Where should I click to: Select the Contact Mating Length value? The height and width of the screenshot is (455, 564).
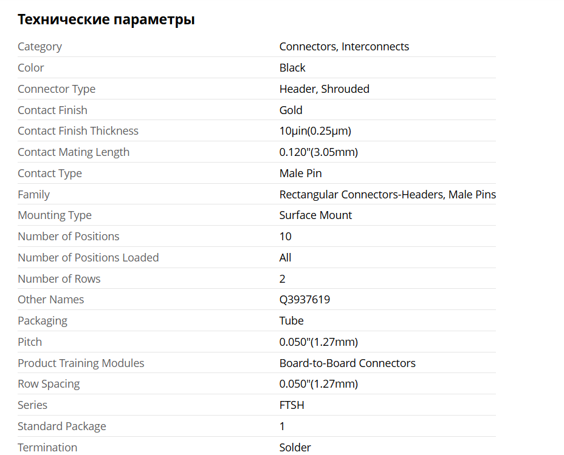click(318, 152)
